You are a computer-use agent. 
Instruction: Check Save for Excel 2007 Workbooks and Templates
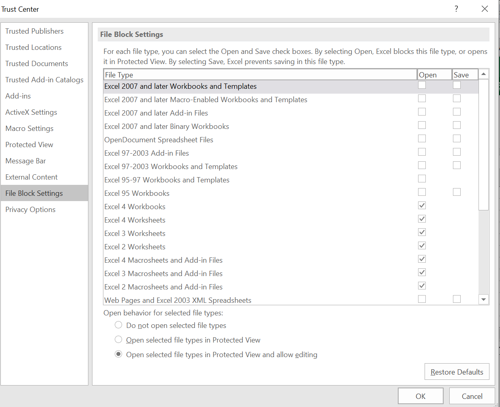pyautogui.click(x=457, y=85)
